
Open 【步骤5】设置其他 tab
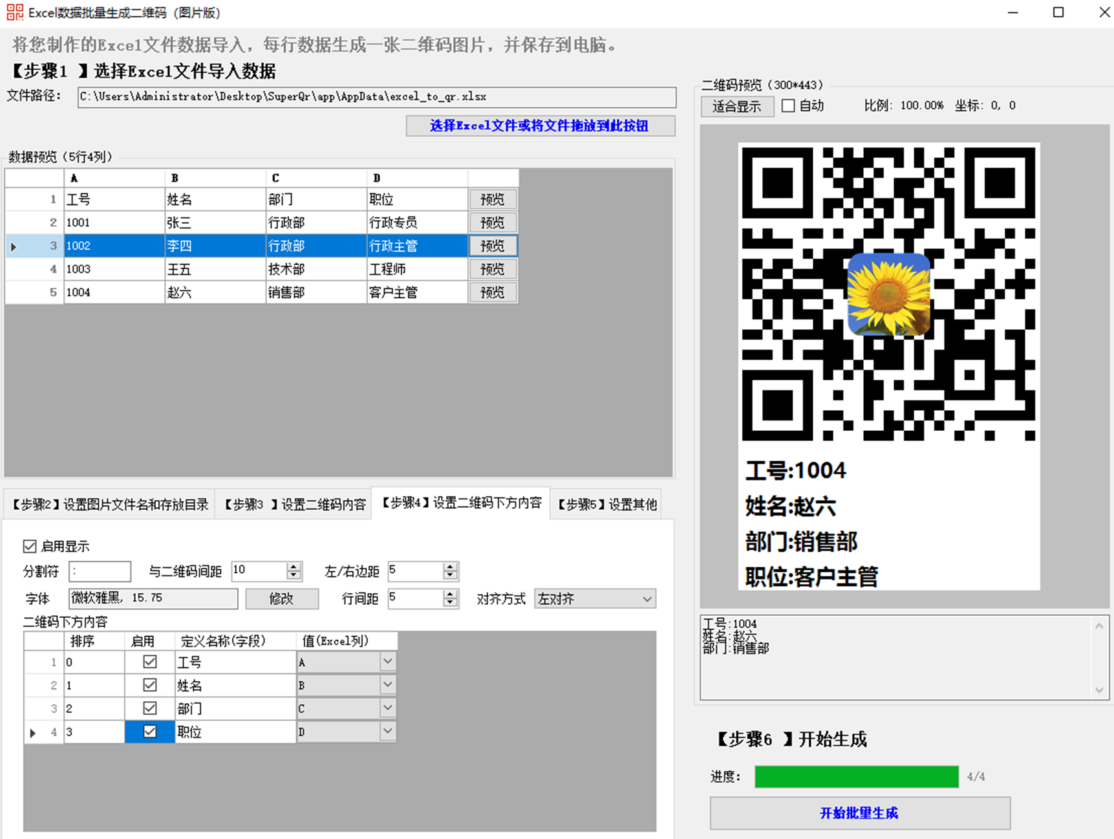coord(606,505)
